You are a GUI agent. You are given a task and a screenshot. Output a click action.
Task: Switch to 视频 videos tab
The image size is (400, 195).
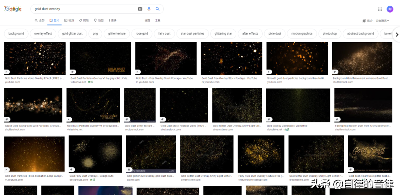pos(69,20)
